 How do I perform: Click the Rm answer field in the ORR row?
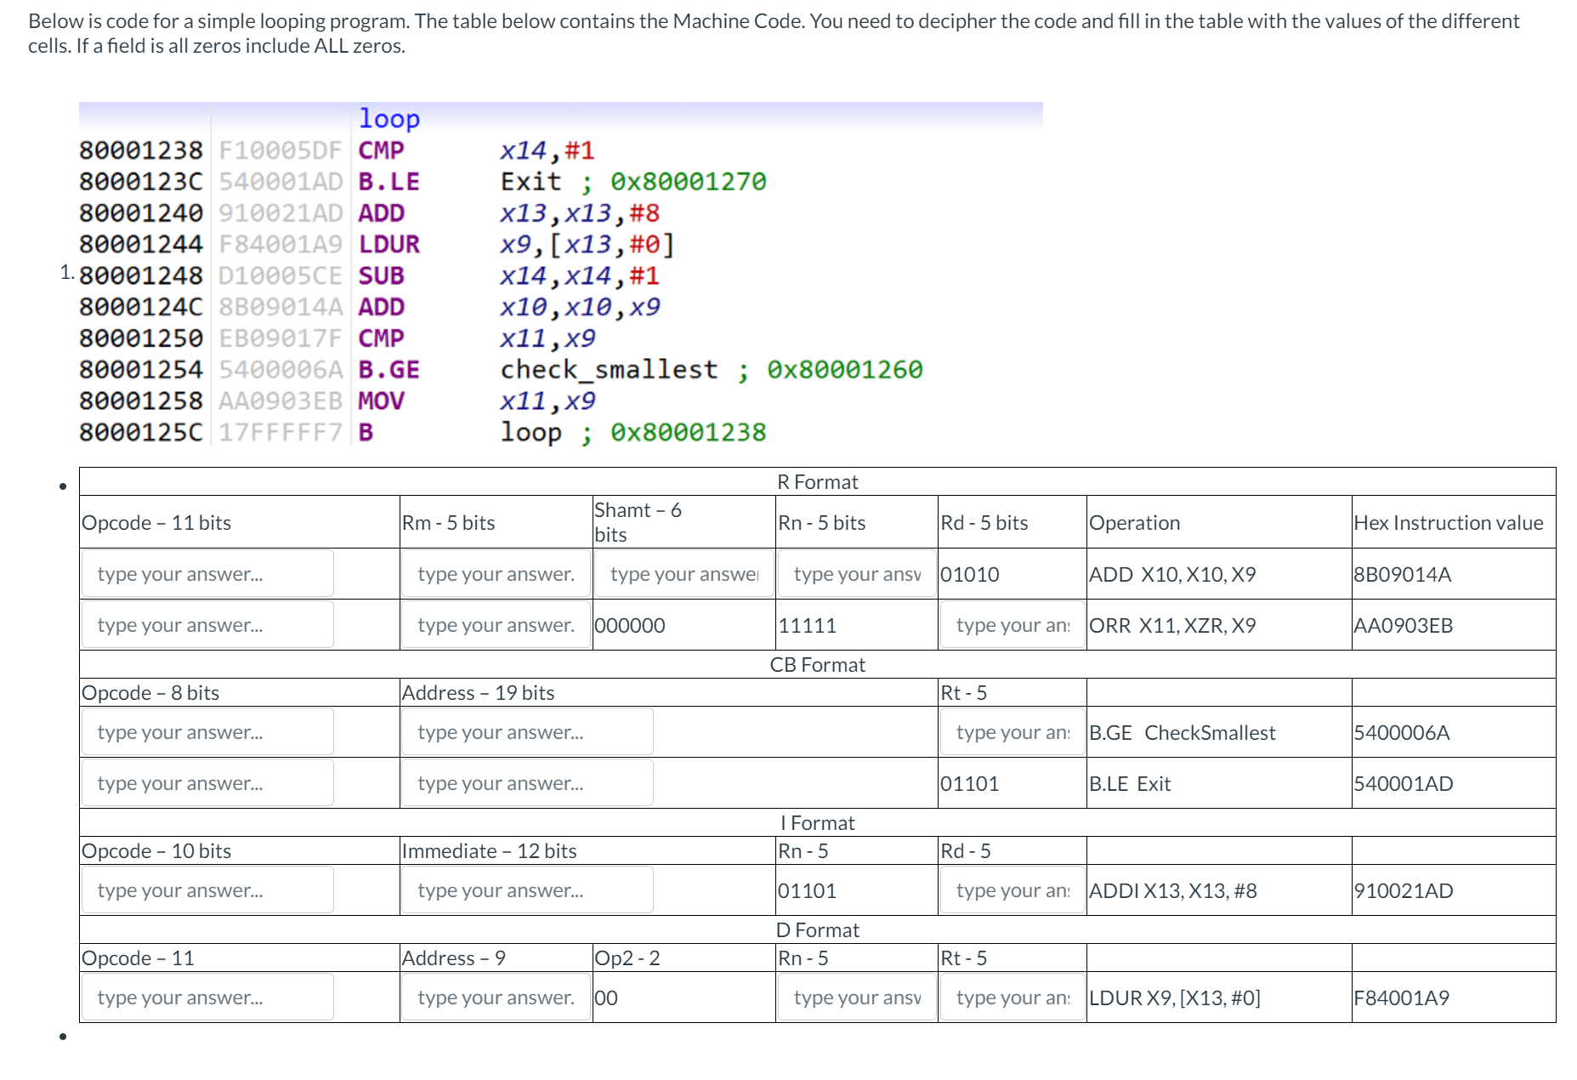coord(495,624)
